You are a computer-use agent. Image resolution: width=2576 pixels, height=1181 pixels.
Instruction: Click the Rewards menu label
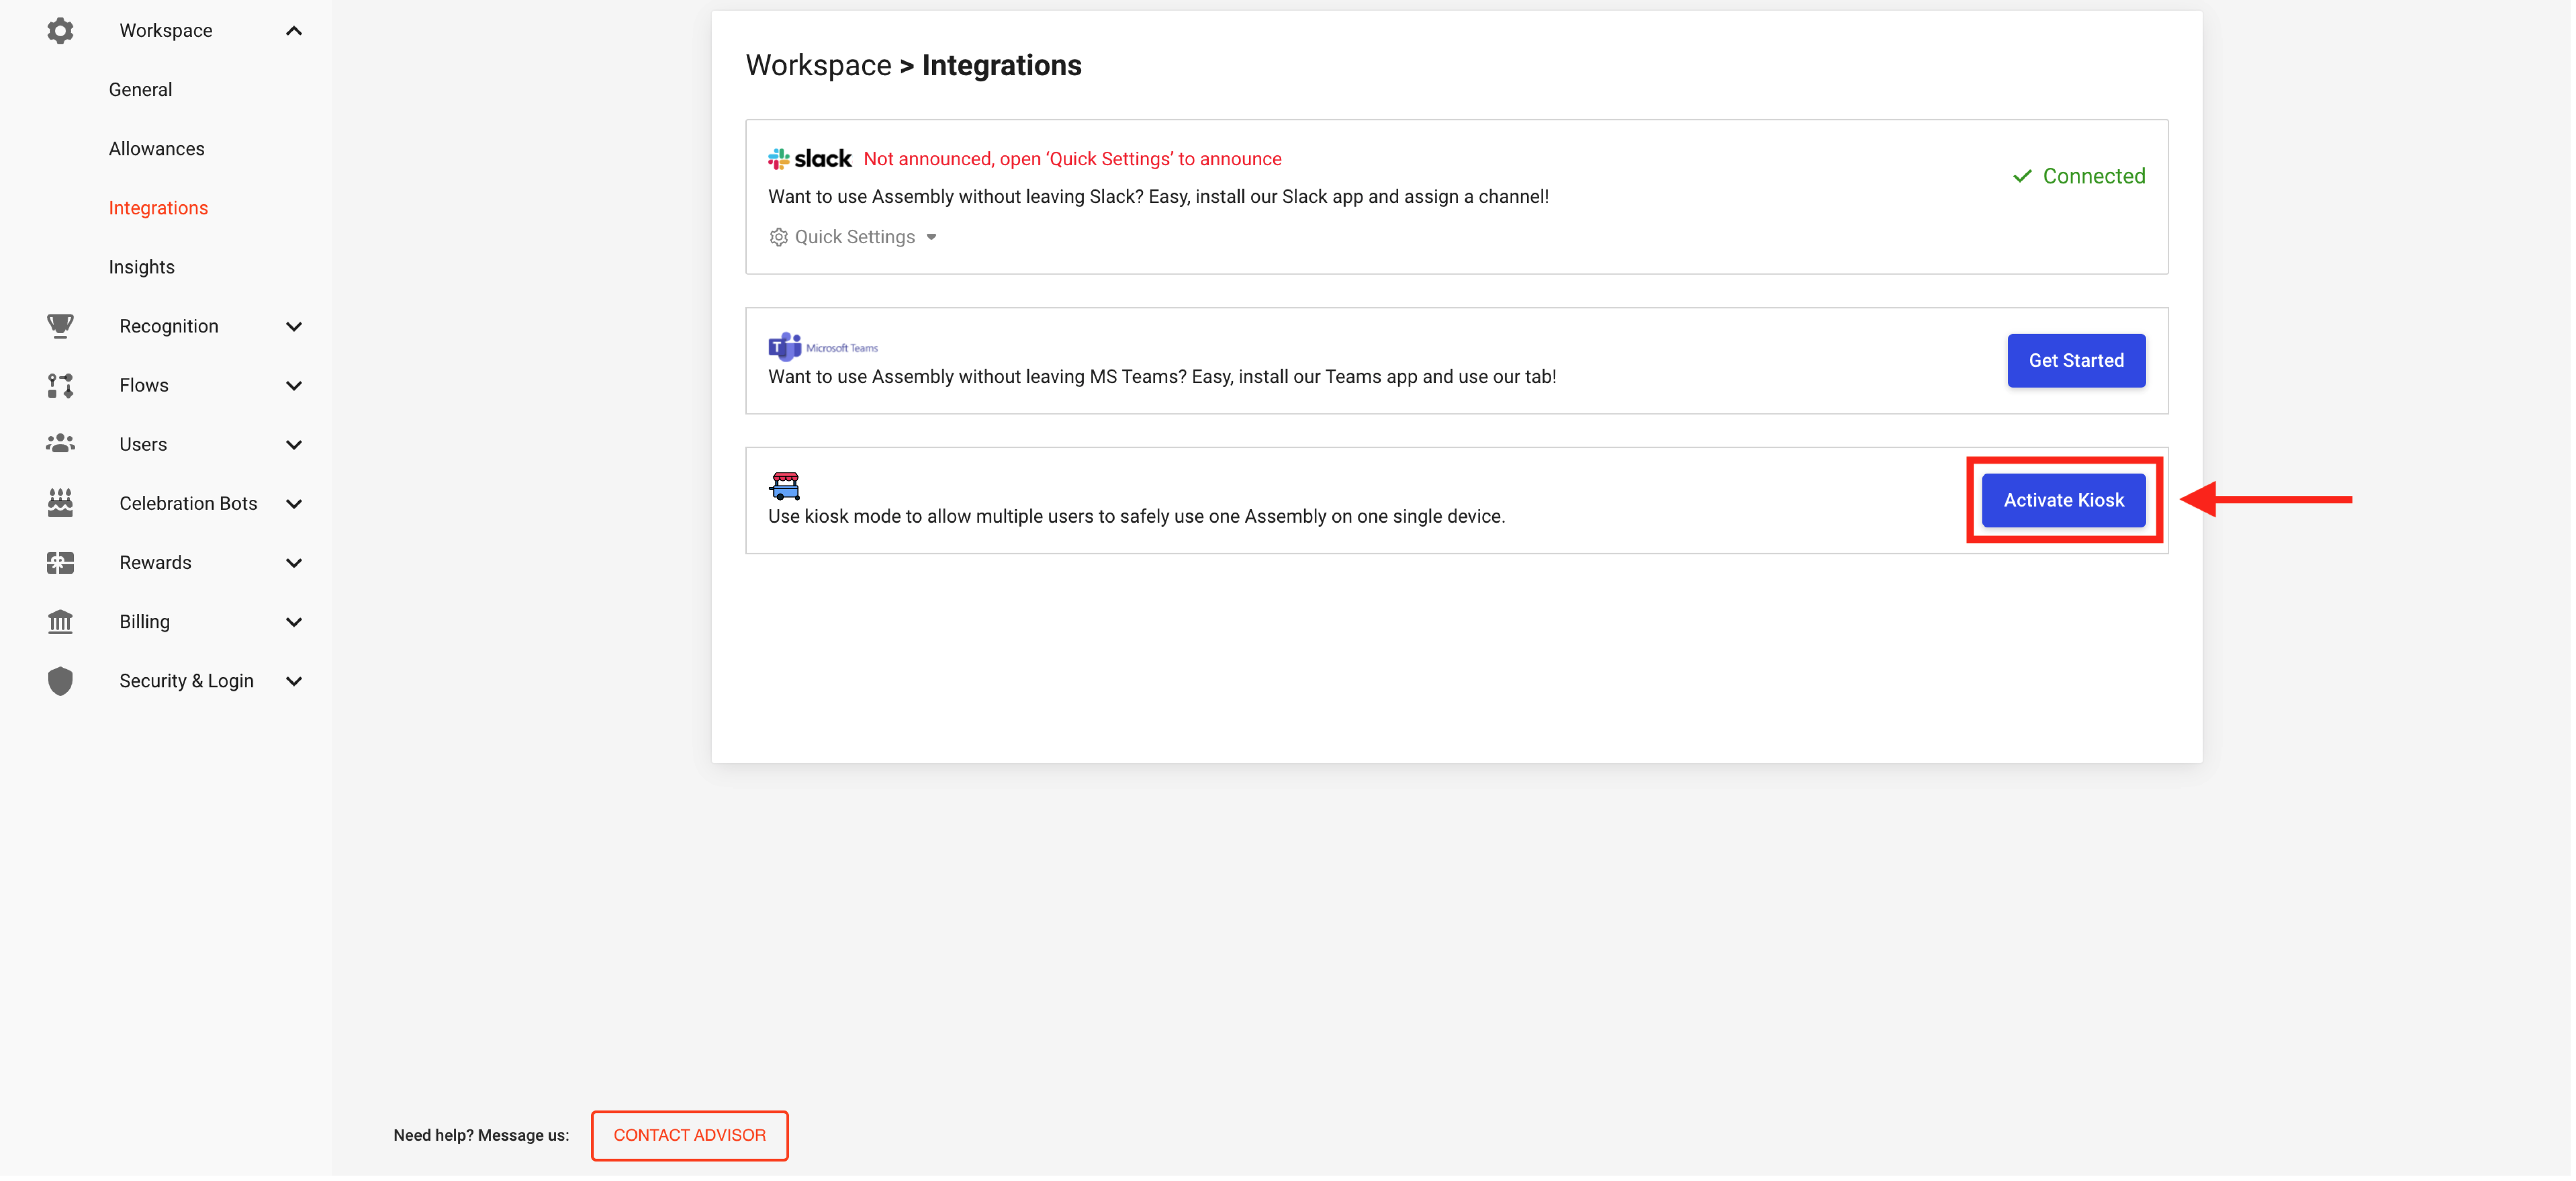coord(155,562)
